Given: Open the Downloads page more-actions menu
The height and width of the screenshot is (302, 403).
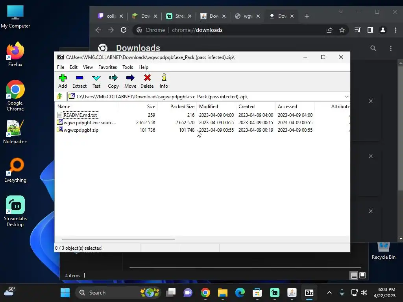Looking at the screenshot, I should [391, 48].
